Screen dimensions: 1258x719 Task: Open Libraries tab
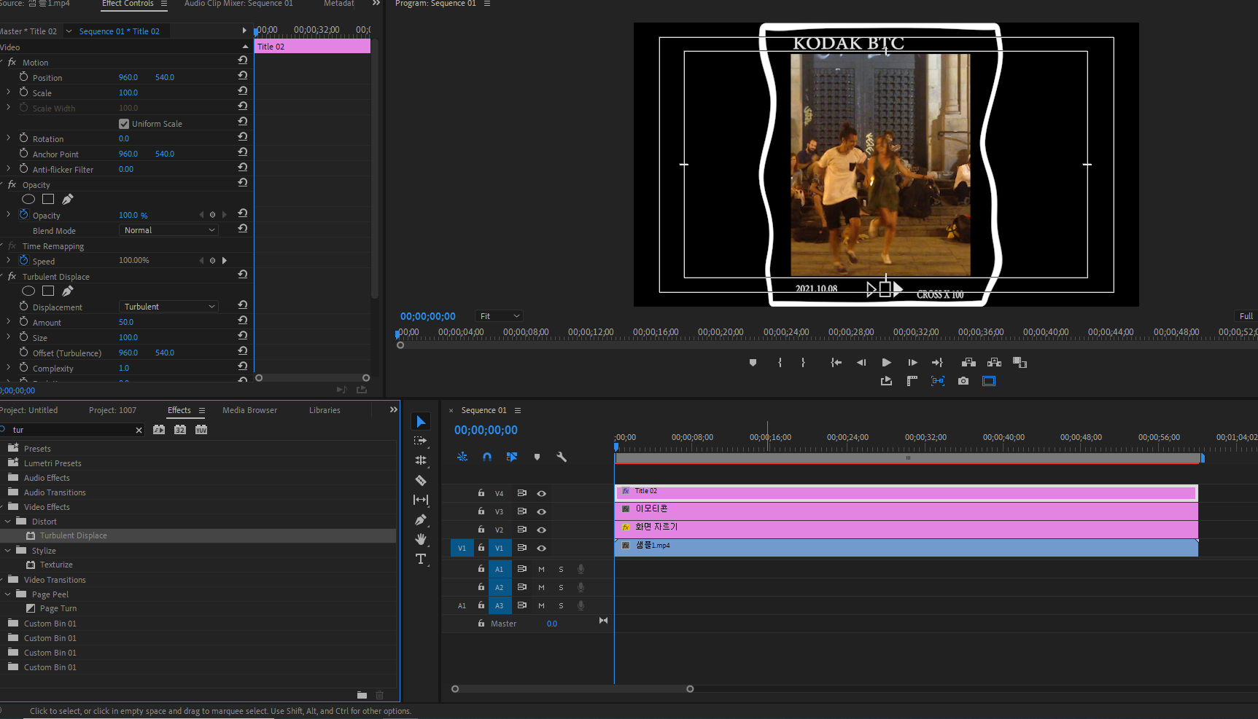coord(325,410)
